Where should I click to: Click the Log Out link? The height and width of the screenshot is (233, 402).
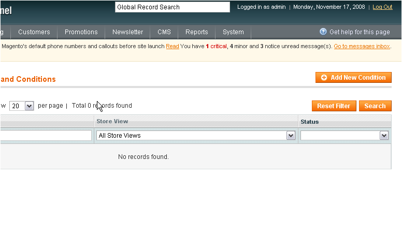pos(382,7)
